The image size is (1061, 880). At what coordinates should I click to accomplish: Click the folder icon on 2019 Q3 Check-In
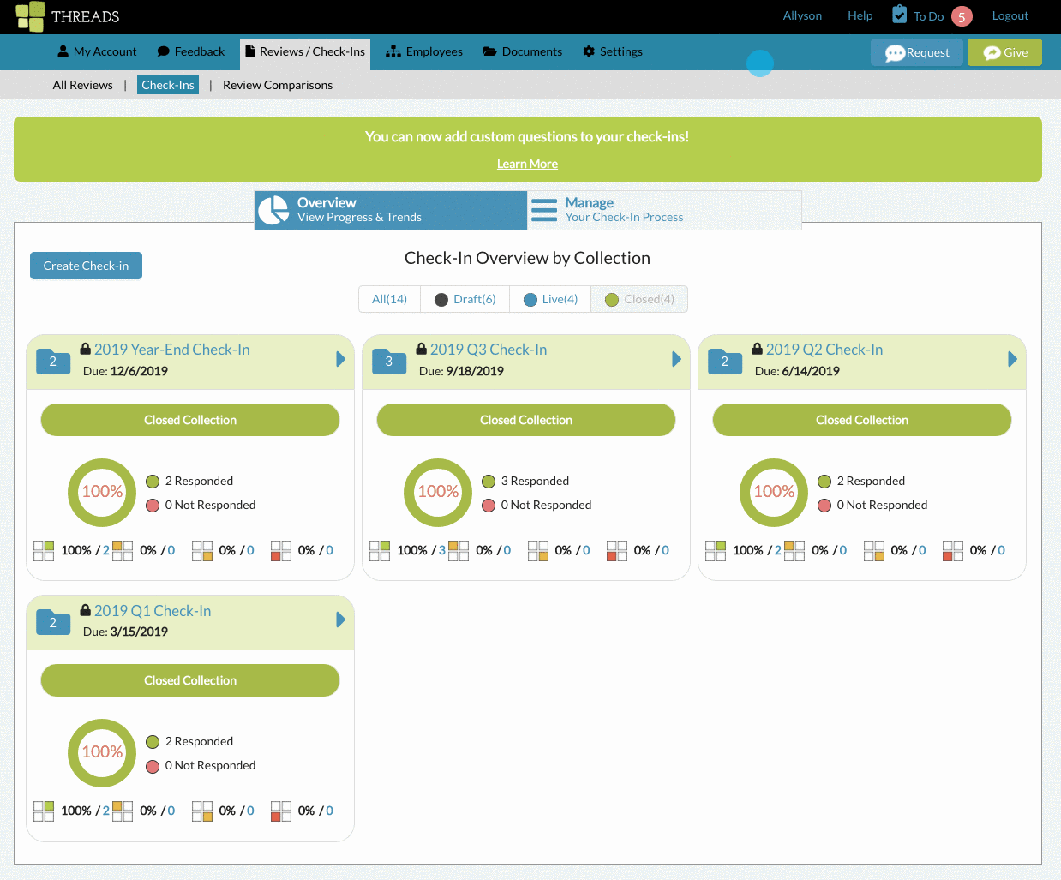(x=389, y=361)
